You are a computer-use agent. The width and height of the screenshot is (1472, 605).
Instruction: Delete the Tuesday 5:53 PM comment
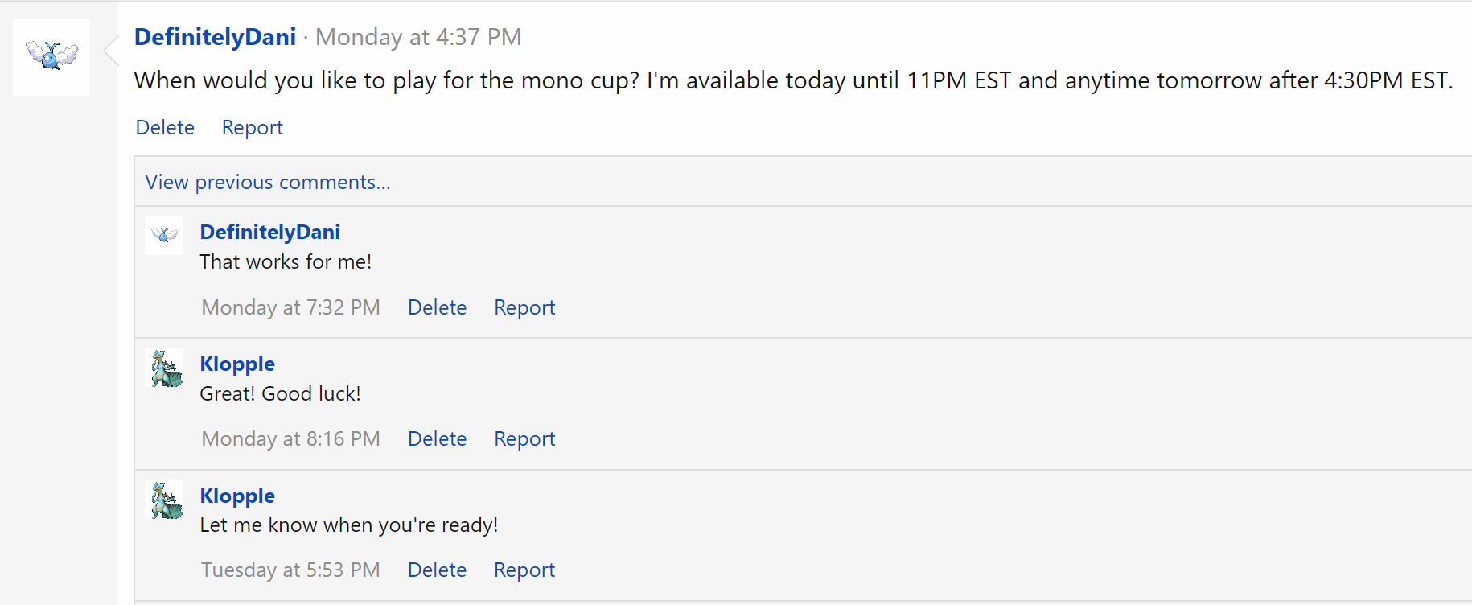pos(437,570)
